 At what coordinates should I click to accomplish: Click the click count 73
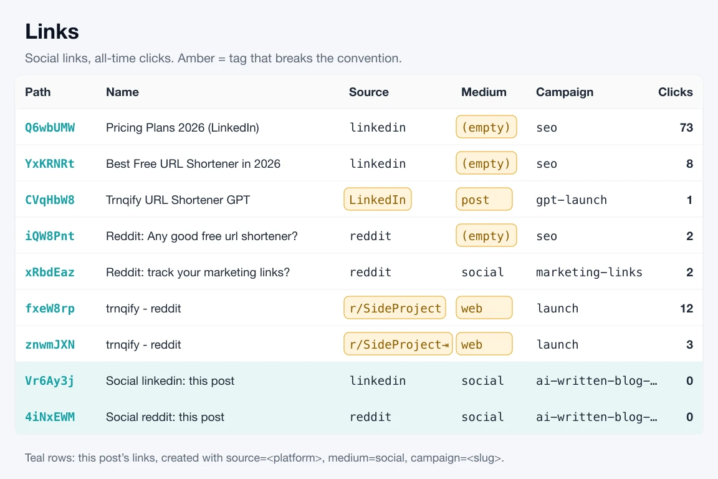(686, 127)
